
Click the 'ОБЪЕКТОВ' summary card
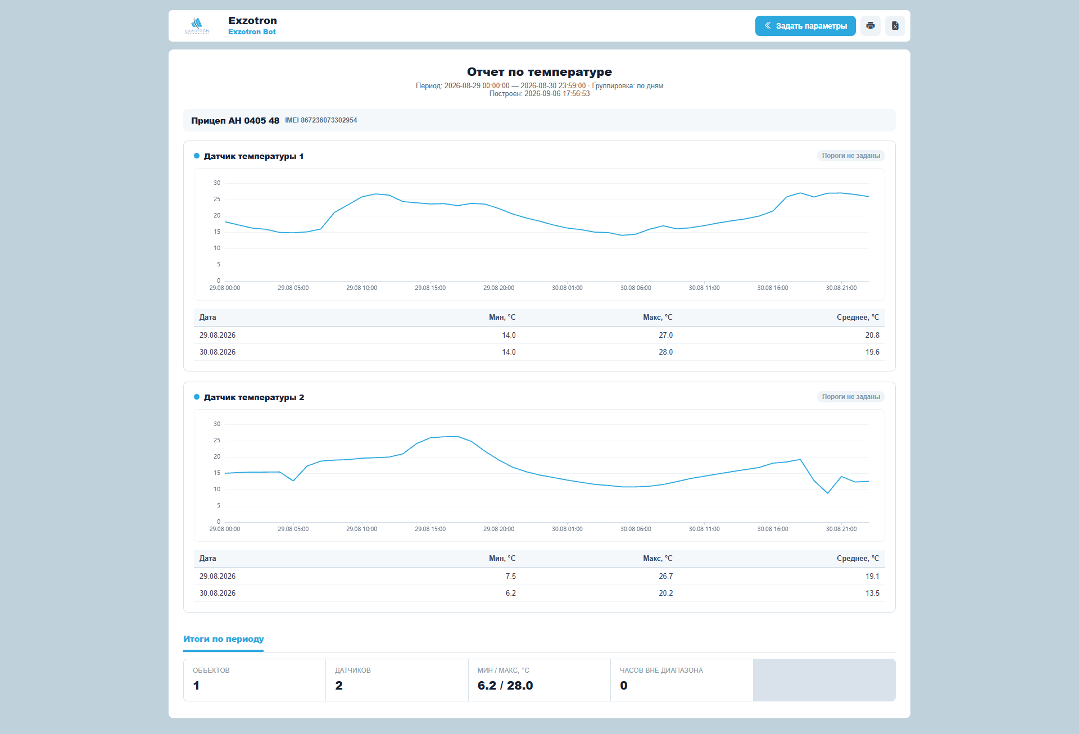click(x=255, y=680)
